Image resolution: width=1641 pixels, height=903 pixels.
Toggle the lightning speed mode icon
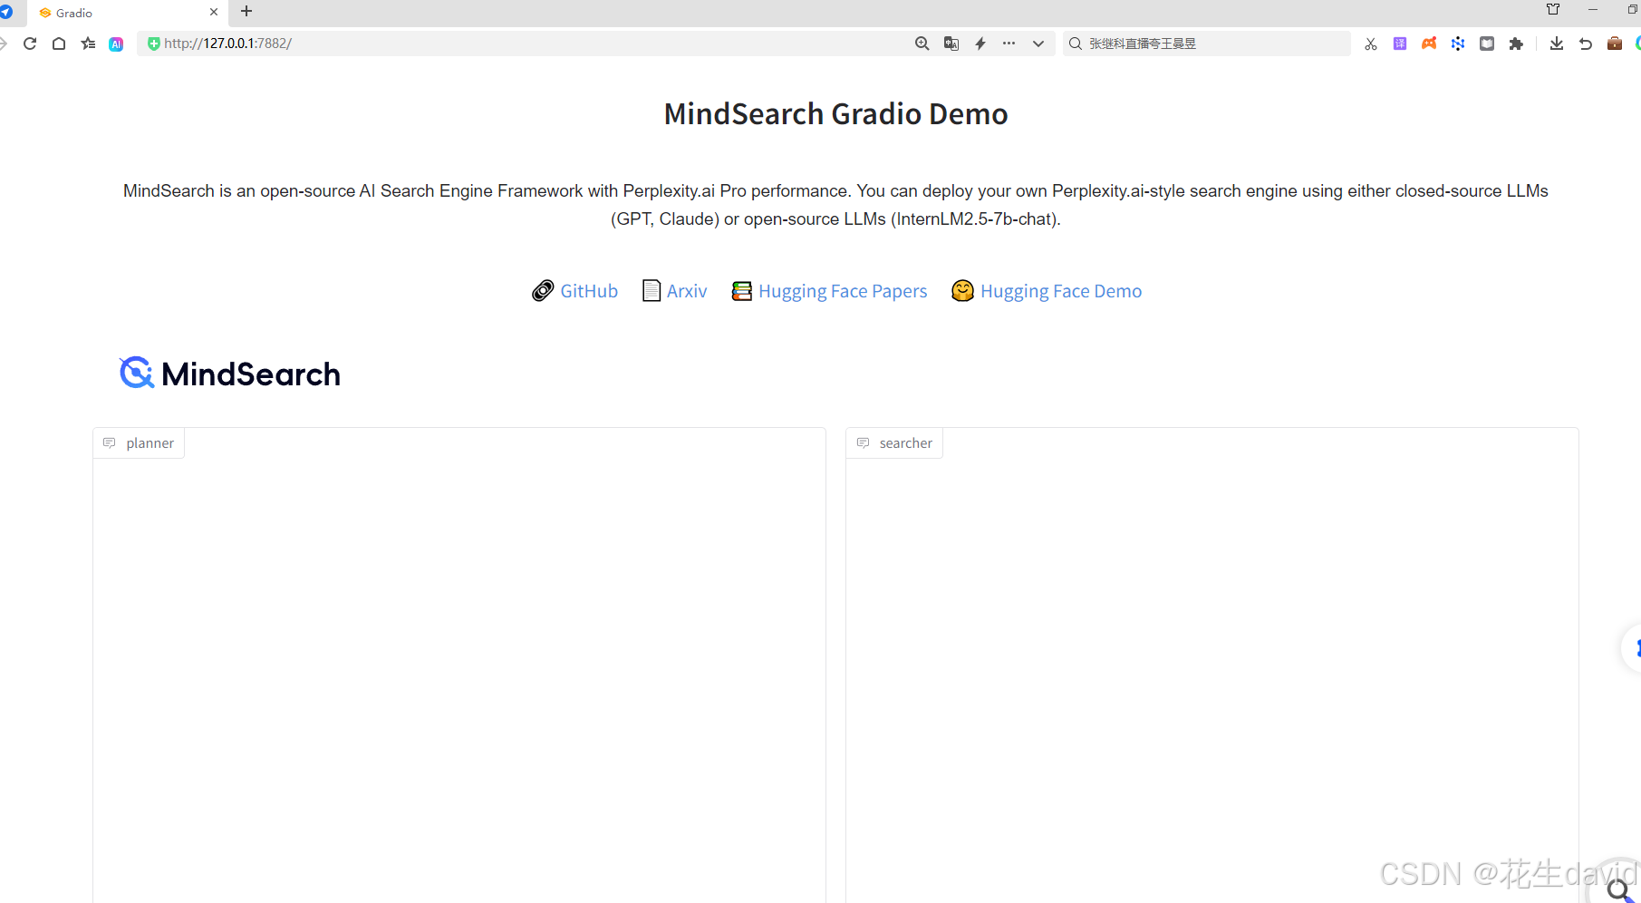pyautogui.click(x=980, y=44)
